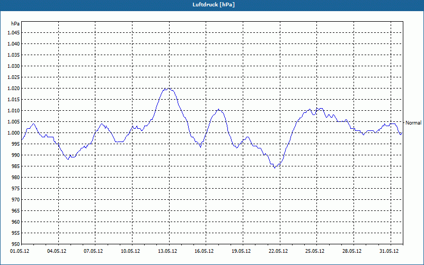Click the 'Luftdruck [hPa]' chart title
Screen dimensions: 424x265
(x=214, y=5)
